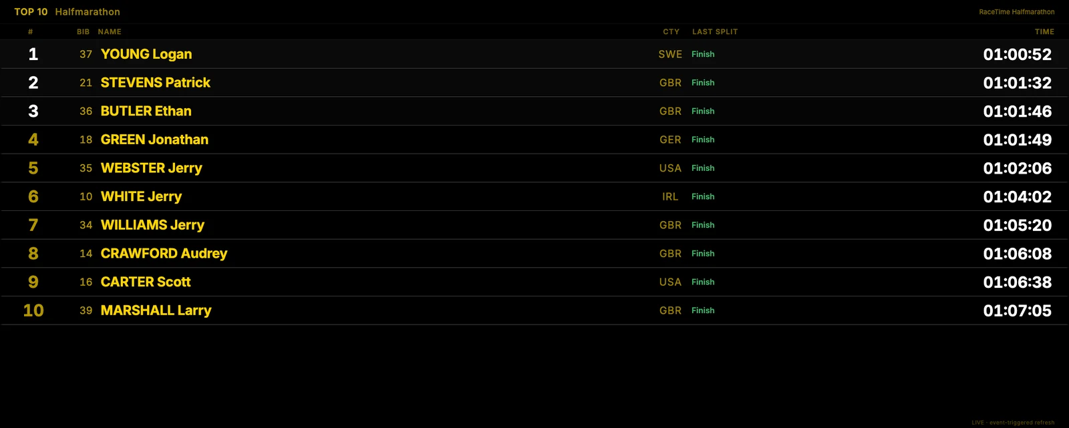Click bib number 18
Screen dimensions: 1069x428
pyautogui.click(x=86, y=140)
